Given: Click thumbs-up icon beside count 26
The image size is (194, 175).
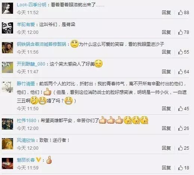Looking at the screenshot, I should point(180,128).
